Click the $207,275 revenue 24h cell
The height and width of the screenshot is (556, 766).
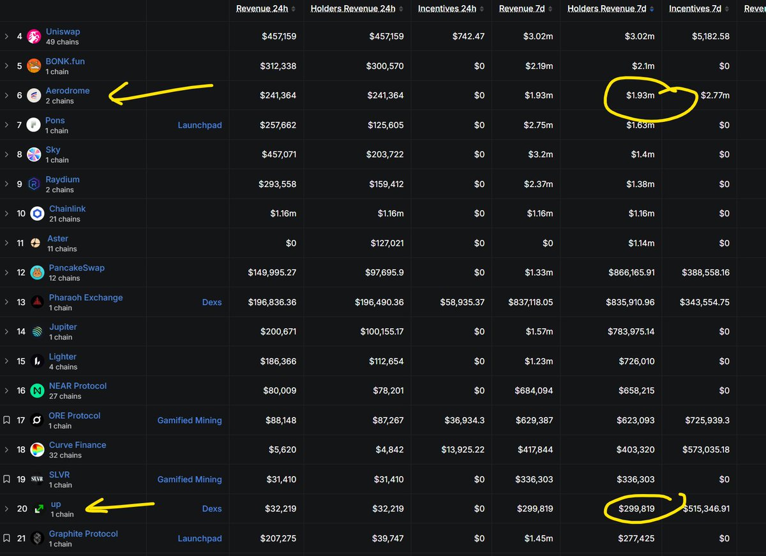click(x=279, y=538)
